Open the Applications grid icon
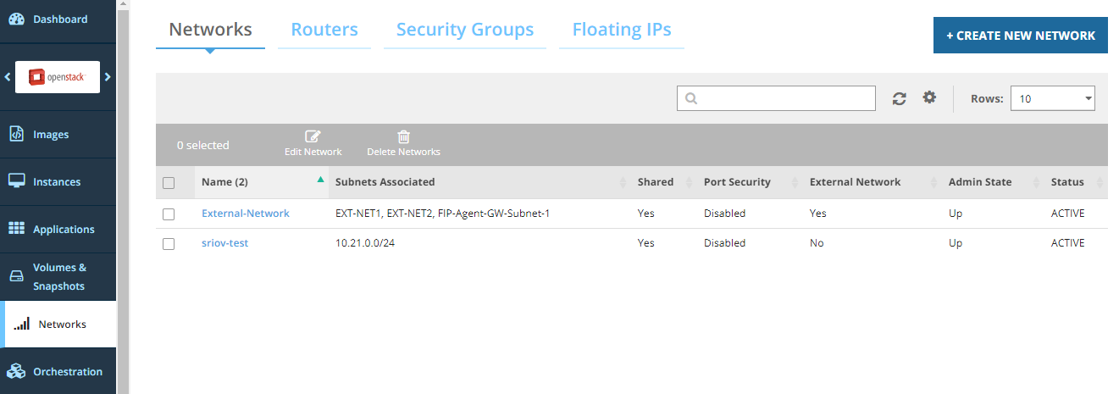 [16, 229]
